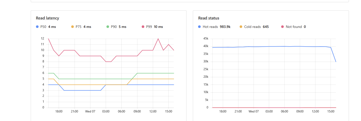The height and width of the screenshot is (121, 361).
Task: Click "Wed 07" on the Read latency axis
Action: [x=90, y=111]
